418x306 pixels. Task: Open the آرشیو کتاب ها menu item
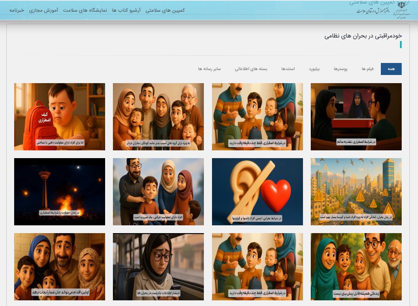pyautogui.click(x=126, y=10)
